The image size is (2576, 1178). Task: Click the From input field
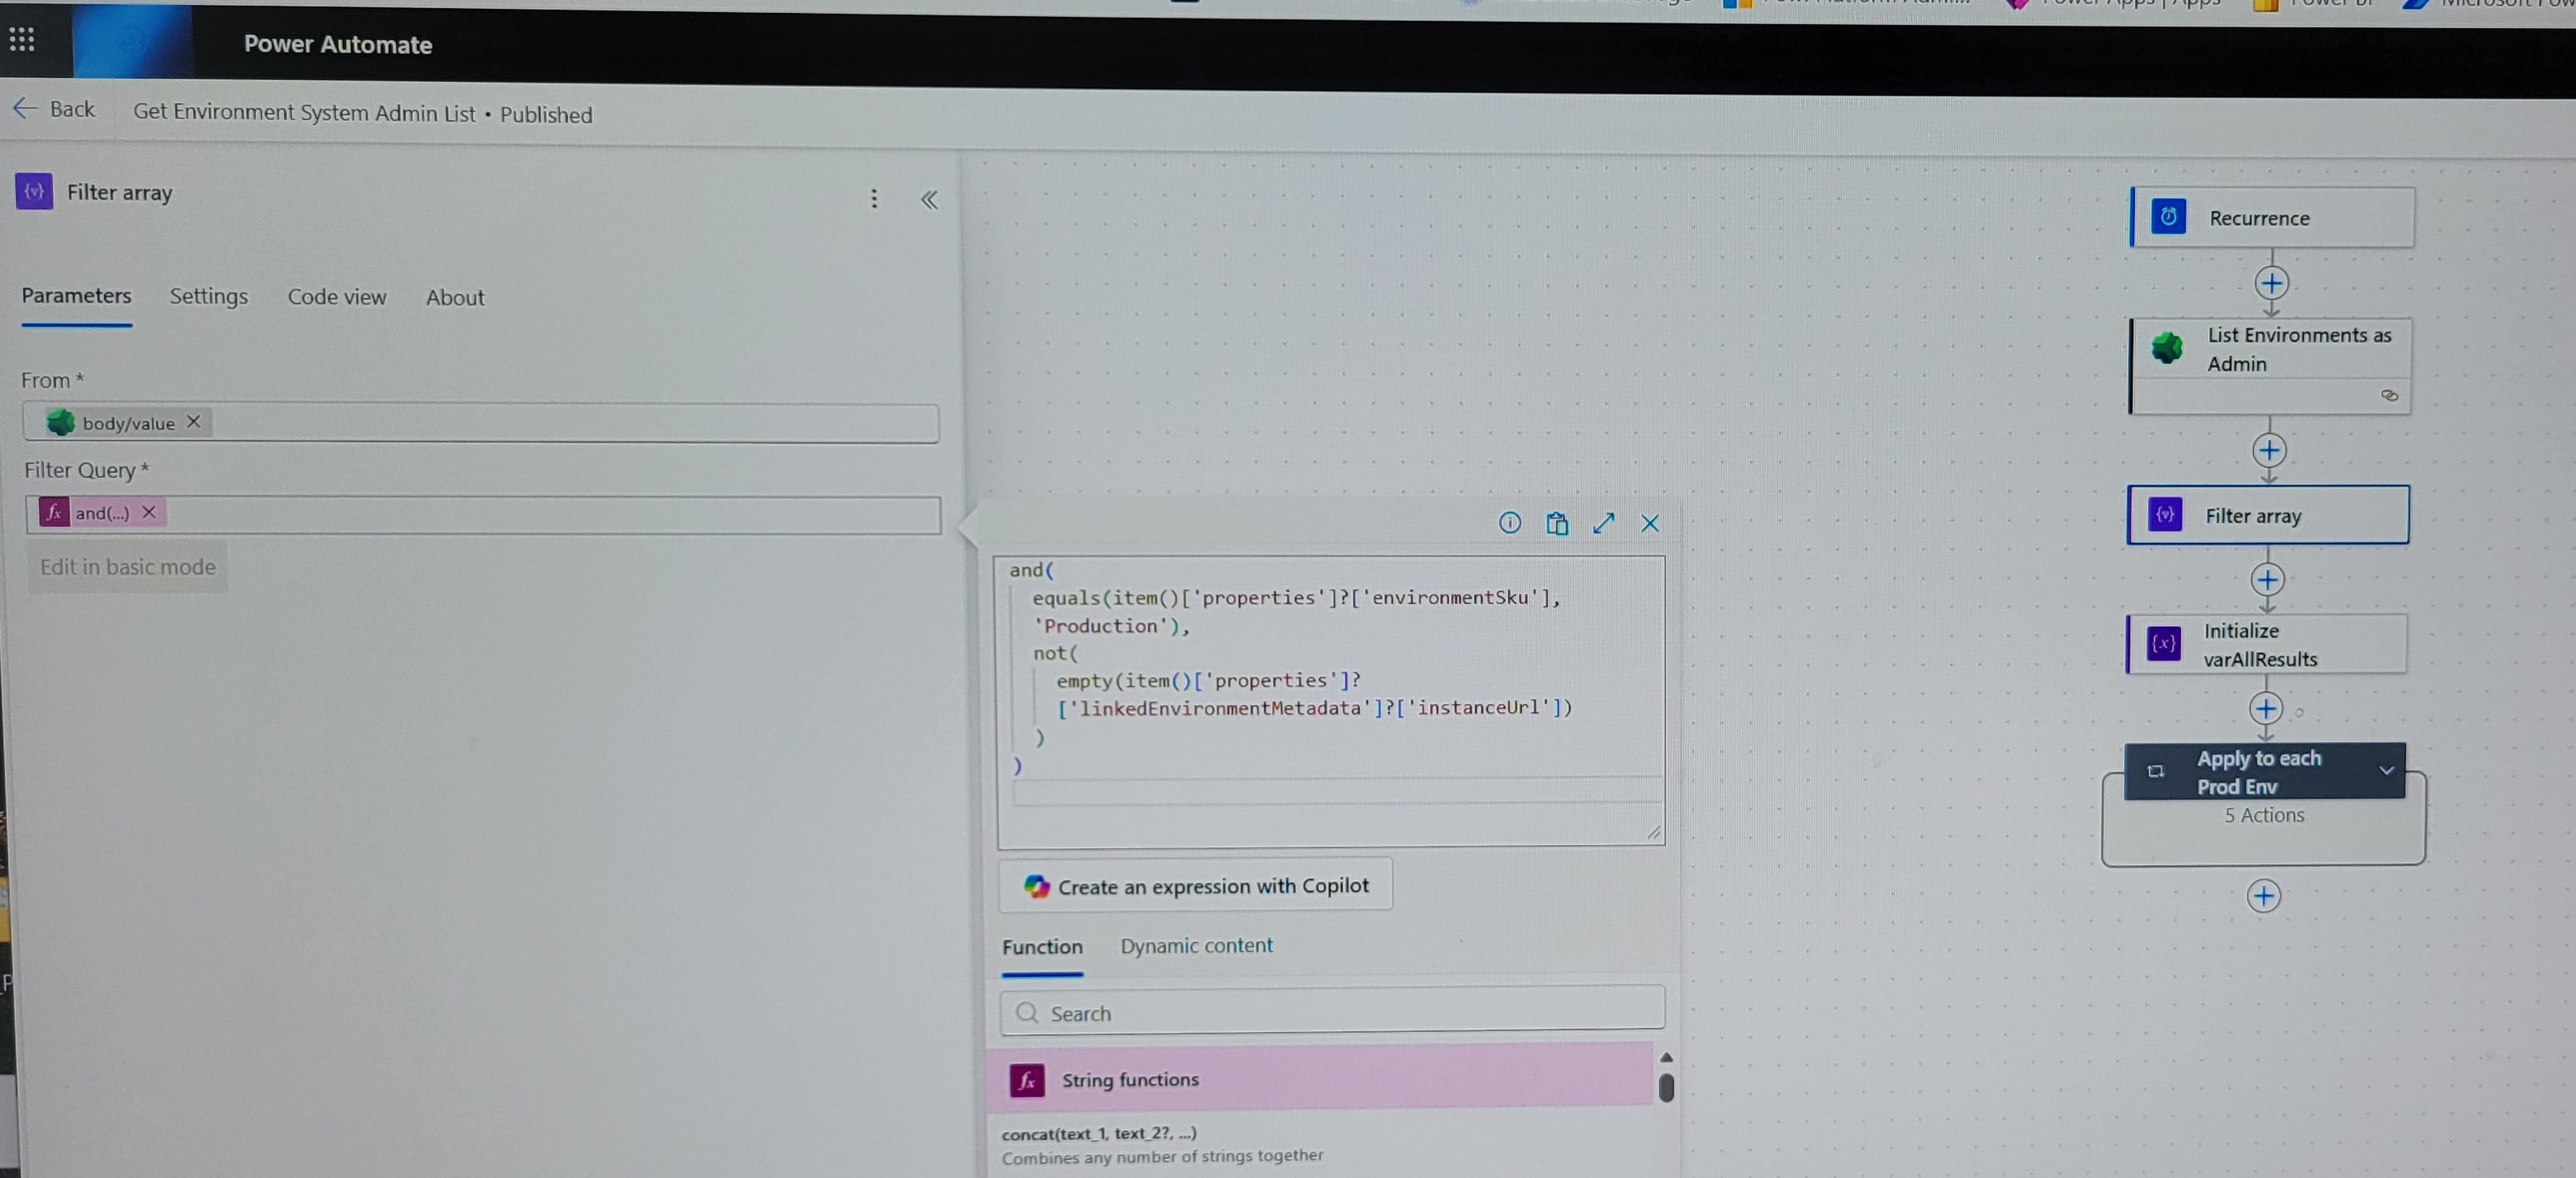pos(481,422)
